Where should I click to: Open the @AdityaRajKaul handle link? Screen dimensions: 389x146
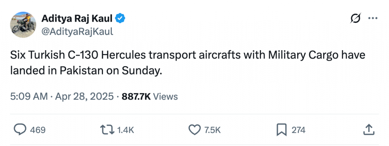pyautogui.click(x=77, y=32)
